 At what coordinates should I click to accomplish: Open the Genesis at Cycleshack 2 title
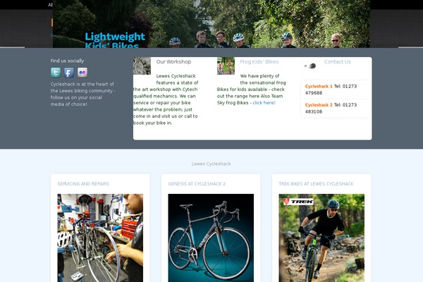click(197, 184)
